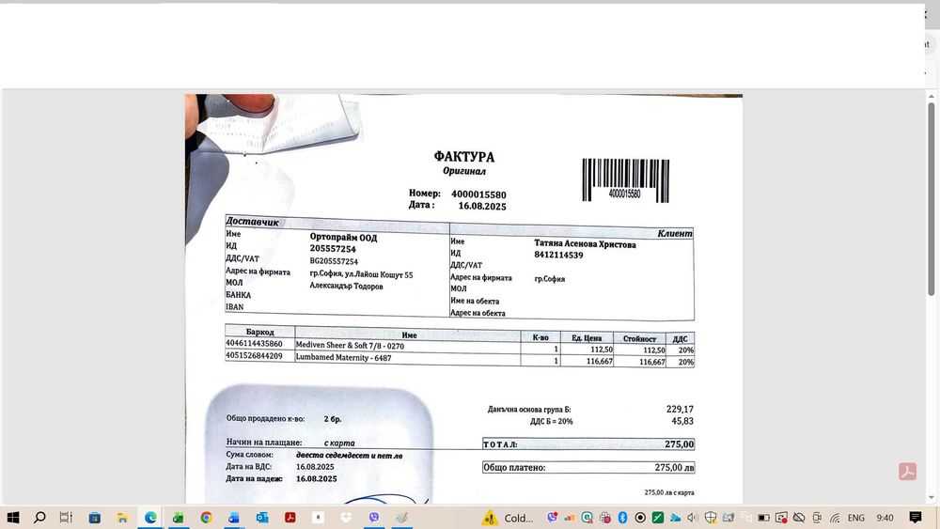
Task: Click Общо платено 275,00 лв box
Action: click(x=588, y=467)
